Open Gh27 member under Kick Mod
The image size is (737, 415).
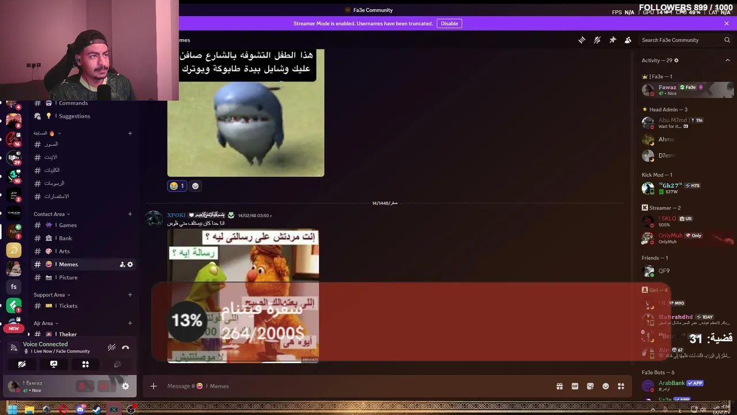(x=687, y=188)
